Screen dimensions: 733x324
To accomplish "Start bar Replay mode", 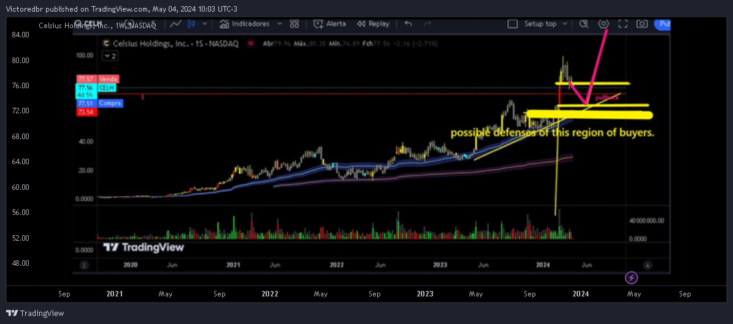I will coord(373,24).
